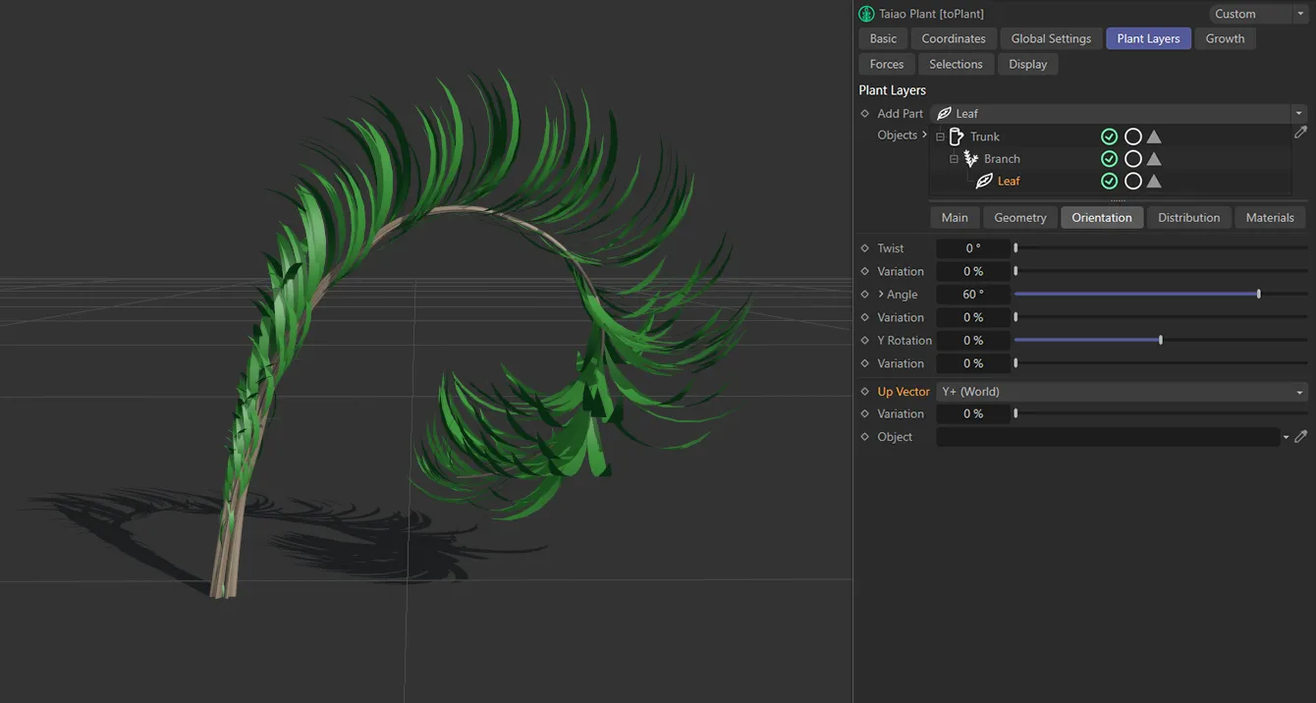Click the diamond icon beside Up Vector
This screenshot has width=1316, height=703.
coord(863,391)
